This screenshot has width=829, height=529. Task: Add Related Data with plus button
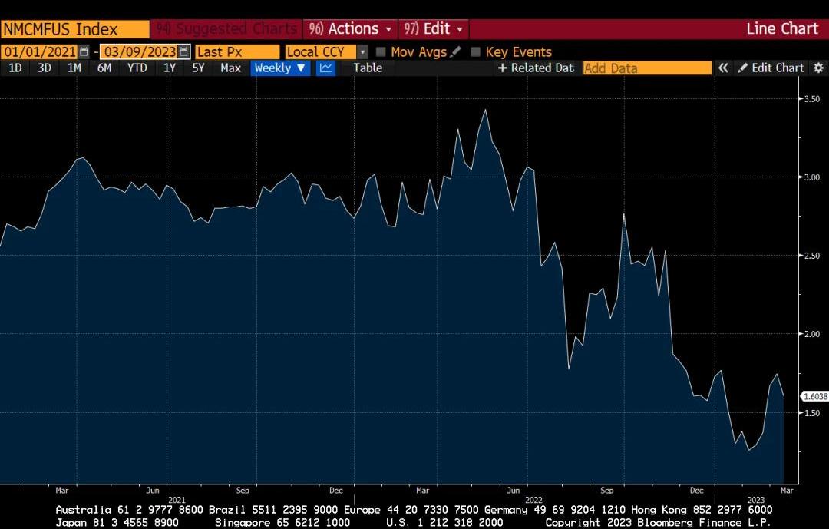[x=536, y=68]
